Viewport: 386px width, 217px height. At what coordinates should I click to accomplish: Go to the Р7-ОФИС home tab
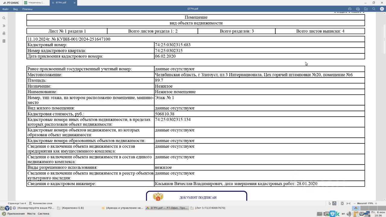click(11, 3)
